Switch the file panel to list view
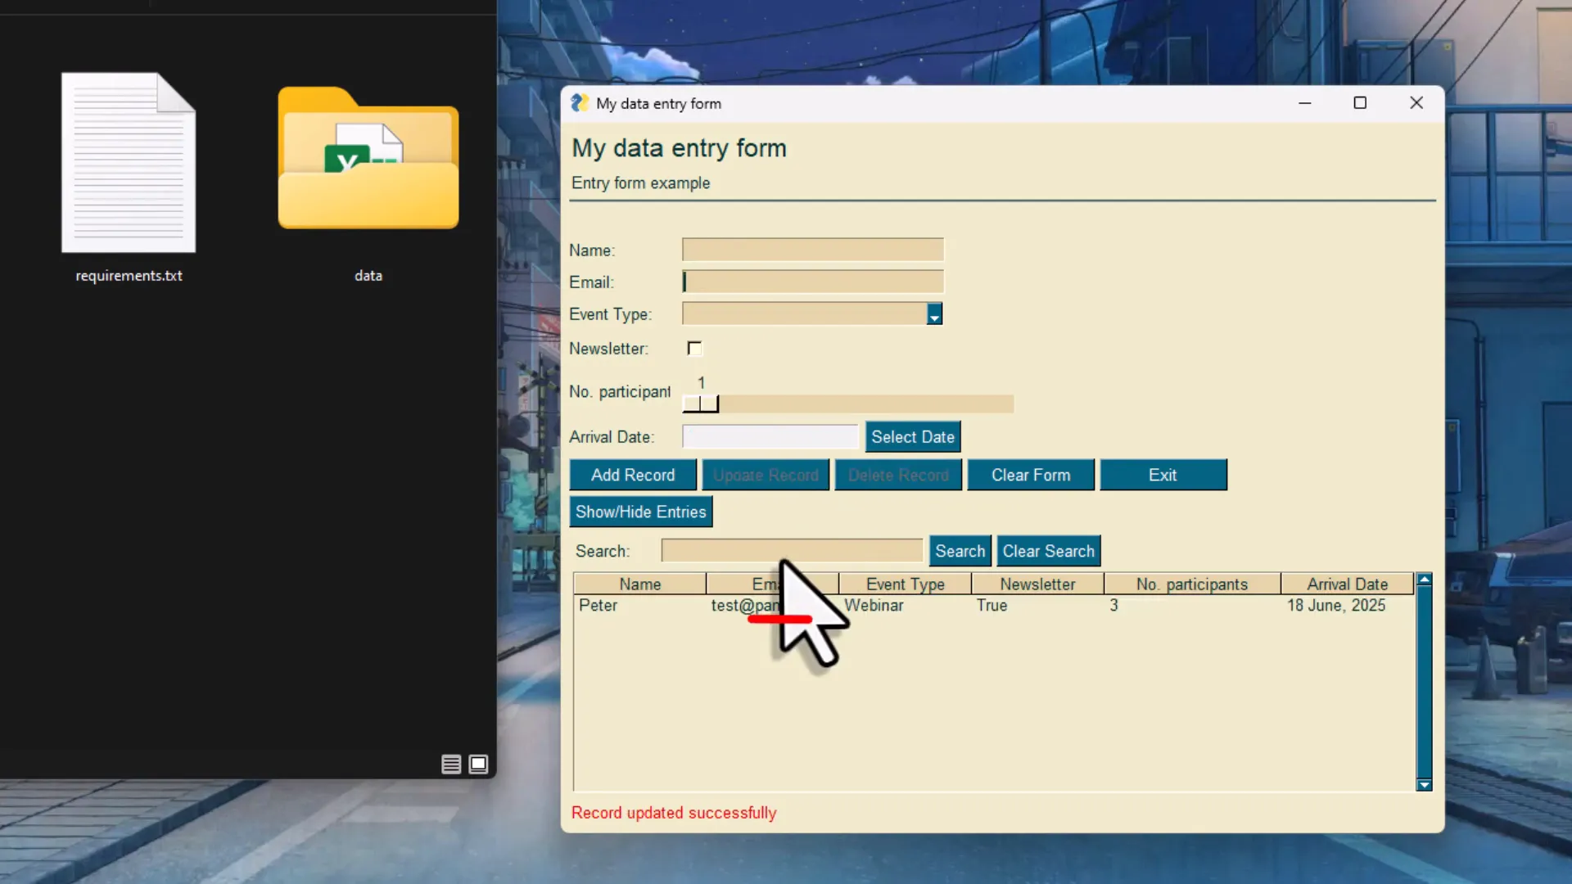1572x884 pixels. (x=450, y=764)
